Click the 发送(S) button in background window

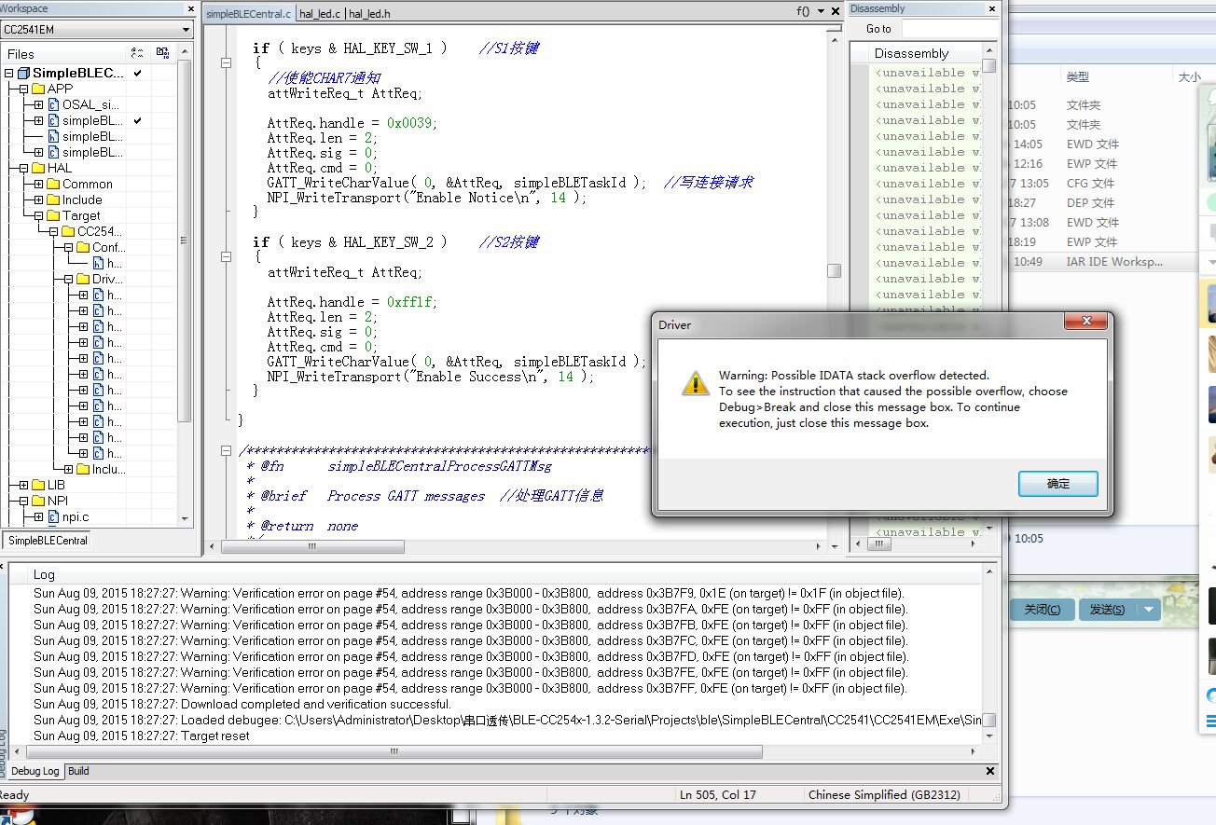1107,610
